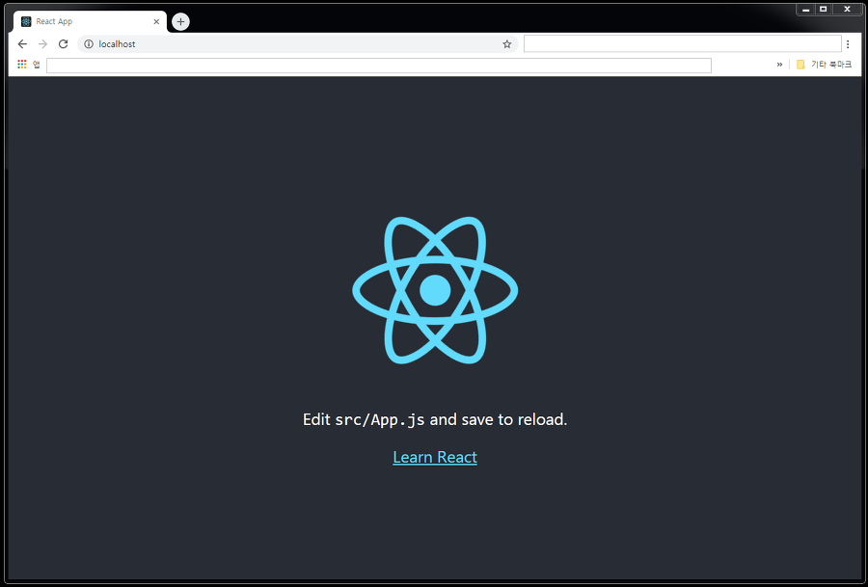Viewport: 868px width, 587px height.
Task: Select the React App tab
Action: click(x=90, y=21)
